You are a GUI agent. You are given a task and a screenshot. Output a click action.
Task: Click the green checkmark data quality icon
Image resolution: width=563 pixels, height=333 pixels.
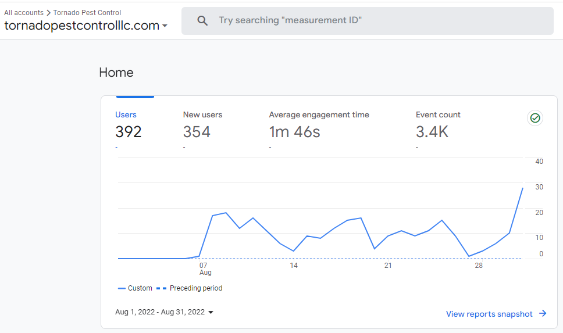tap(535, 118)
